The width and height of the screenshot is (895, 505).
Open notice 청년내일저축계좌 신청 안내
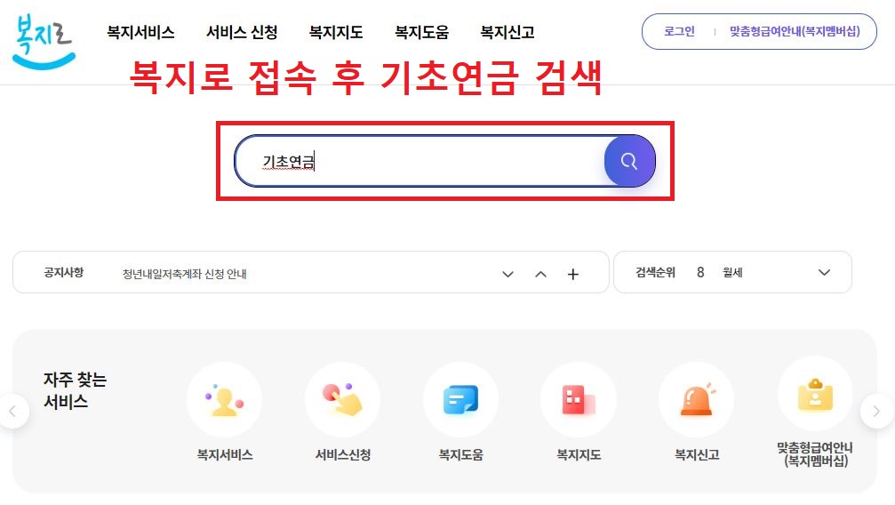184,274
